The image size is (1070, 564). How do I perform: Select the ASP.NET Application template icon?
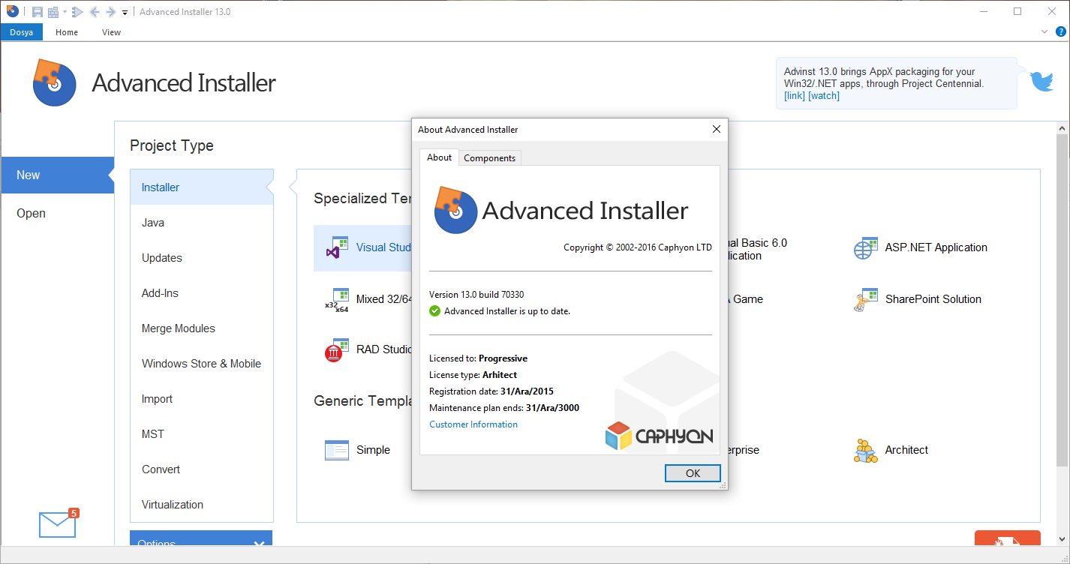866,247
